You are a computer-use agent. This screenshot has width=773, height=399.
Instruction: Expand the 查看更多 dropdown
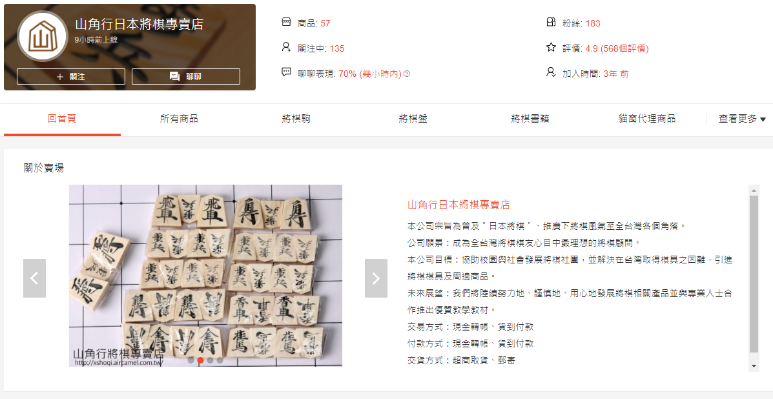coord(742,119)
